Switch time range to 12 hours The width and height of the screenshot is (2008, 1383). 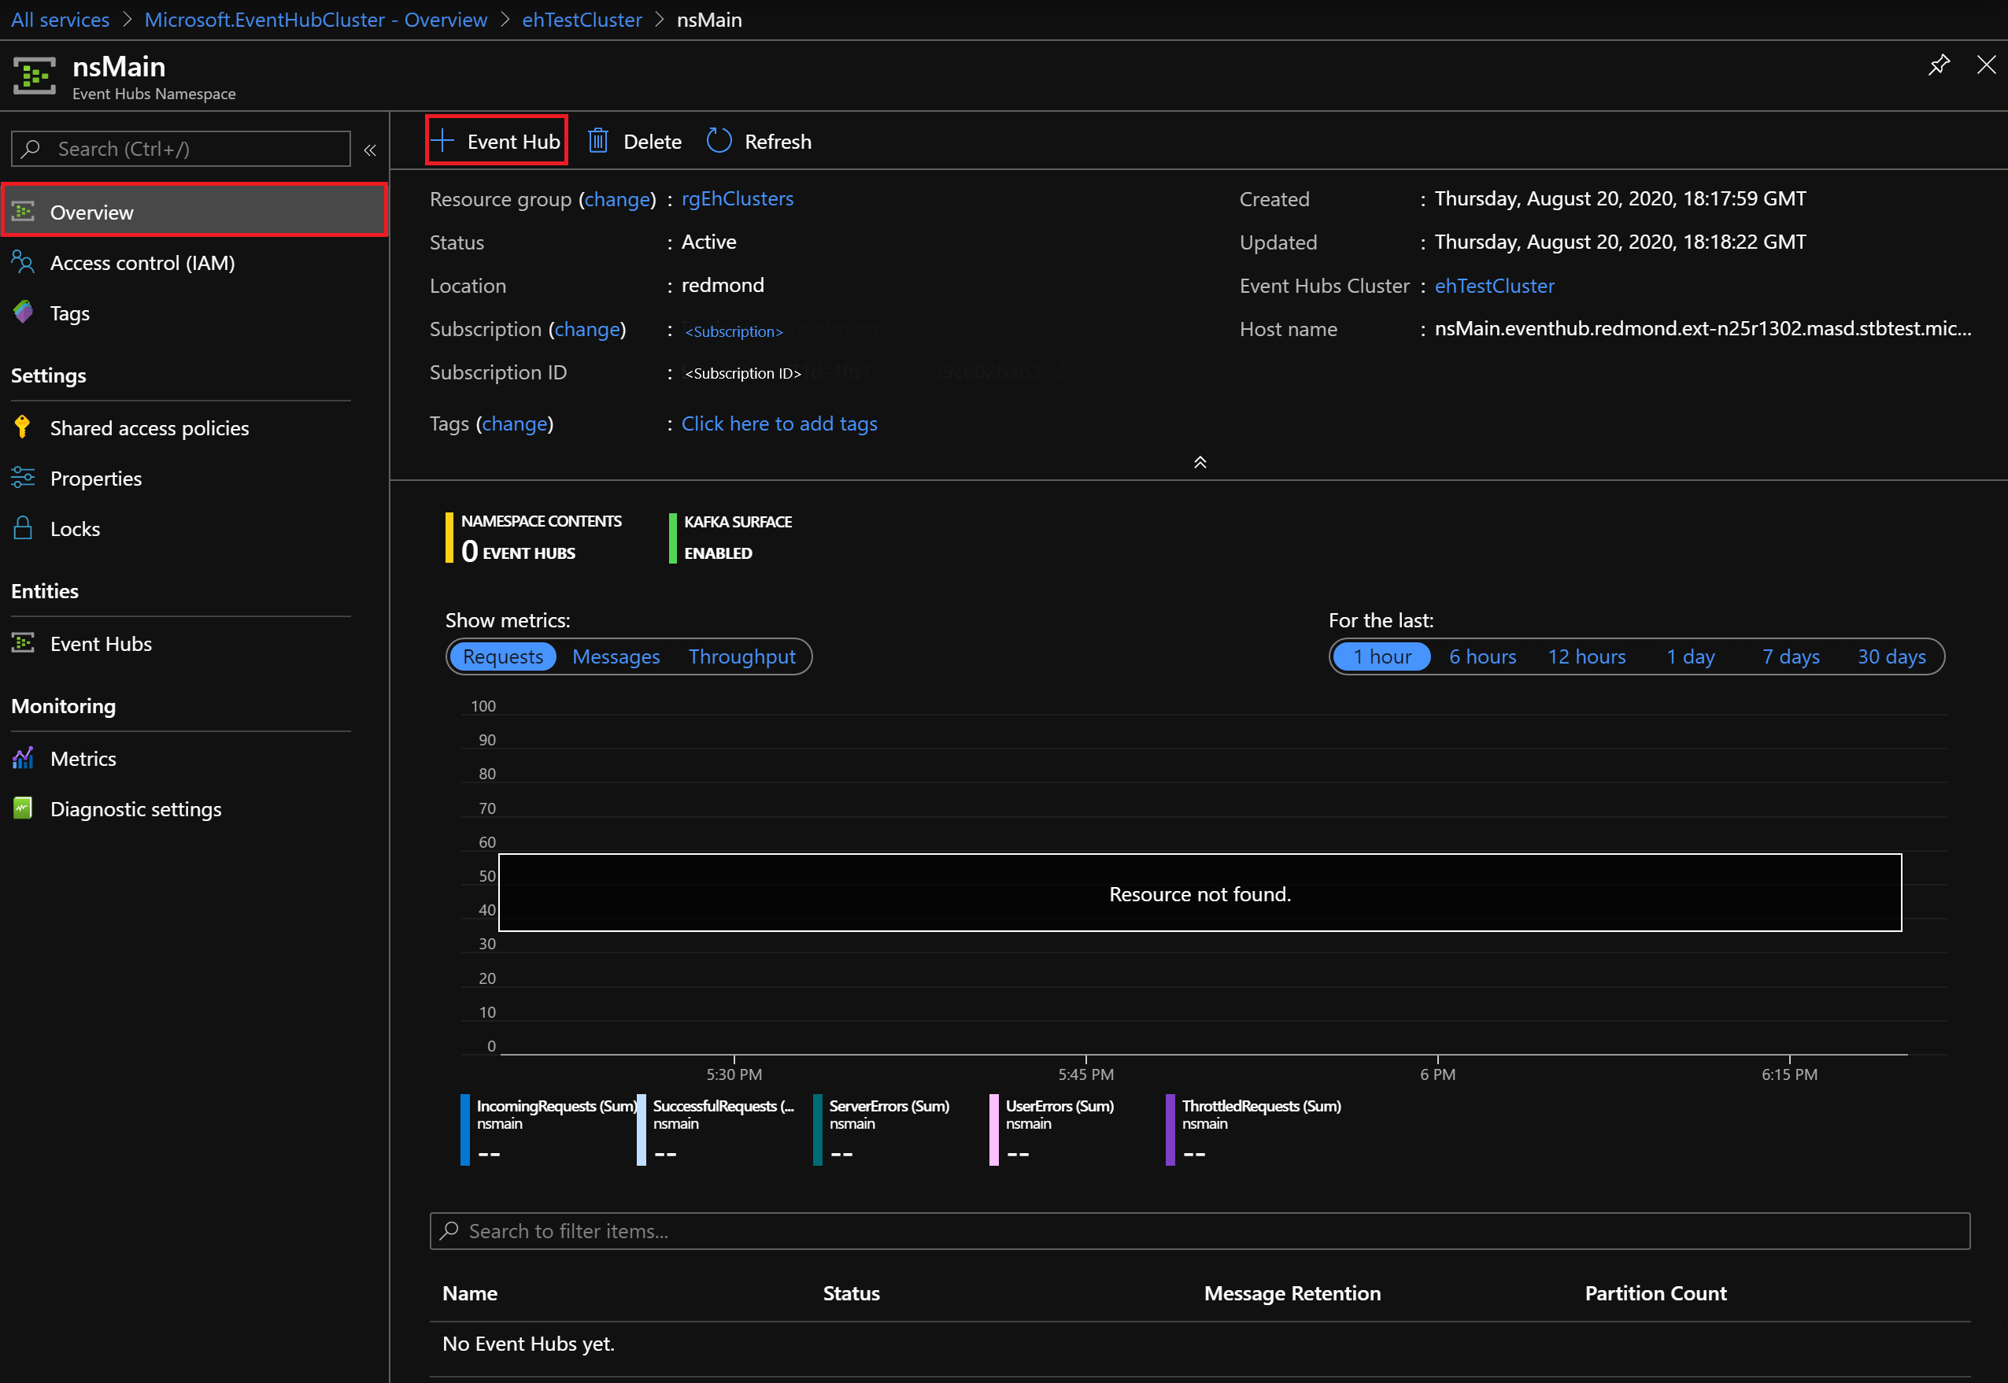pyautogui.click(x=1587, y=656)
